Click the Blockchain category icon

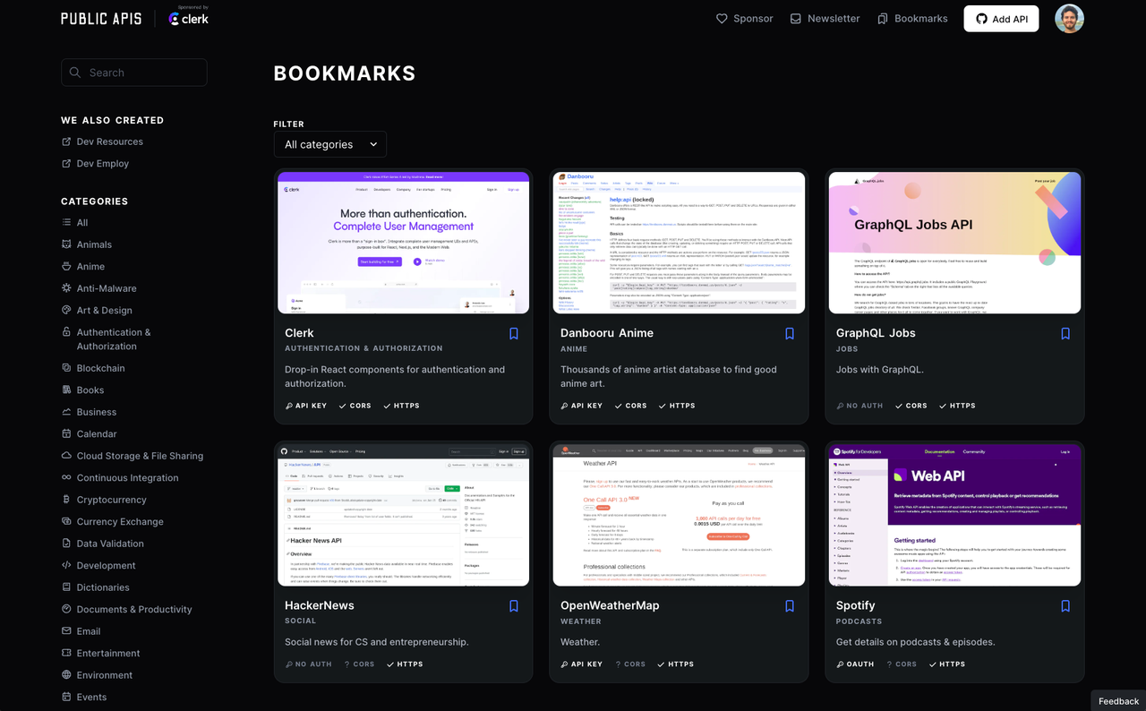[66, 368]
